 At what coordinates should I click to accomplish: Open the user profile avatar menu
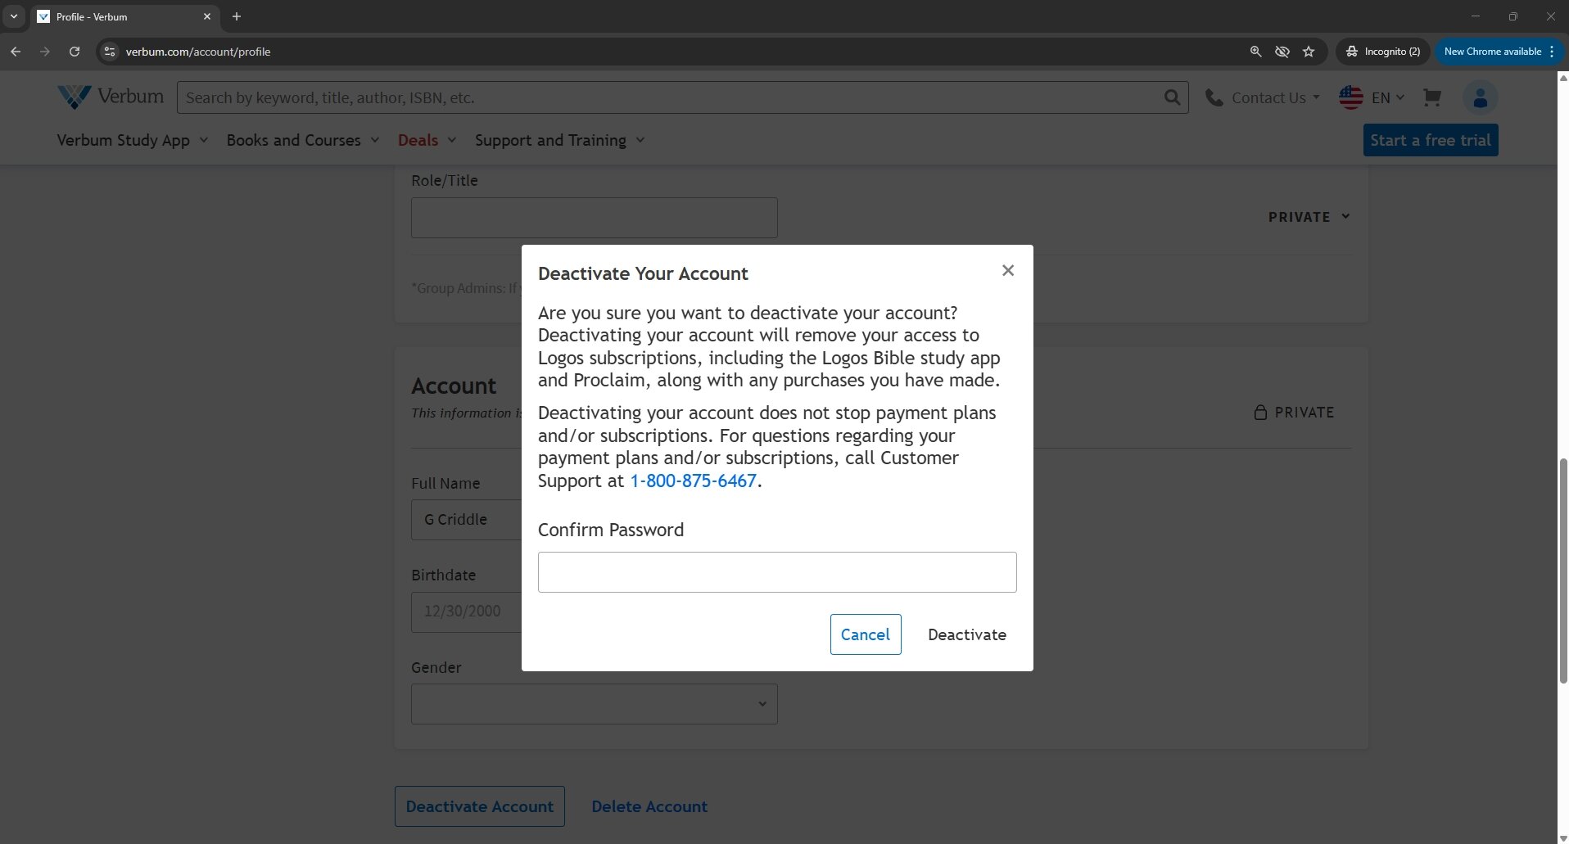pos(1481,97)
